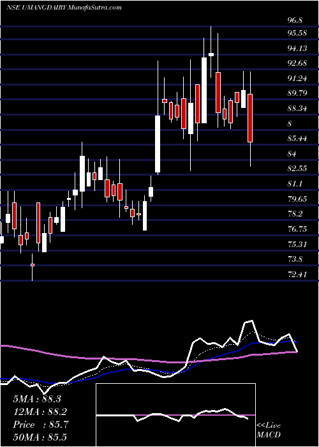Click the 78.2 price axis label

(295, 214)
